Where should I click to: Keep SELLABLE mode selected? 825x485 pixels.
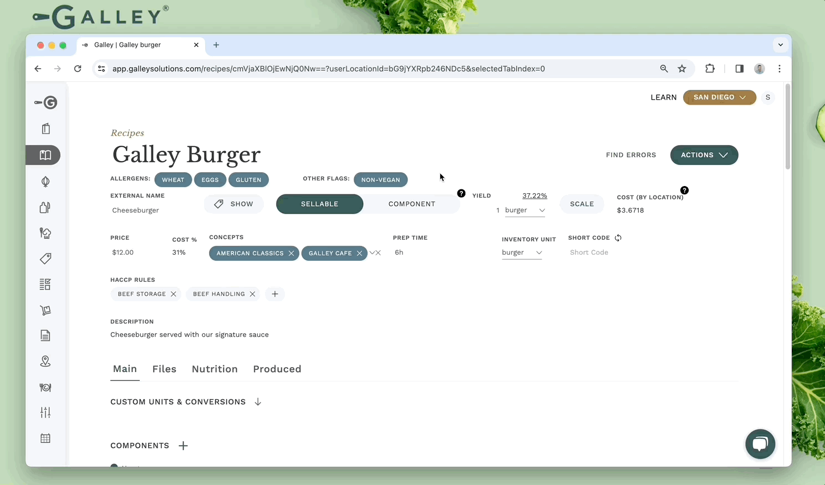pos(319,204)
